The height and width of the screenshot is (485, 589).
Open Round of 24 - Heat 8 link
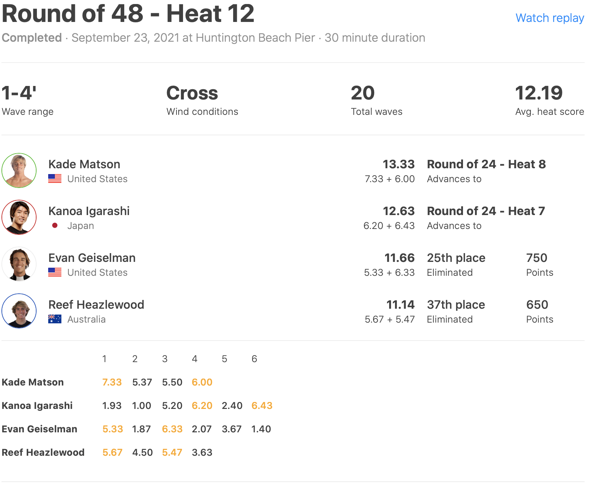(x=486, y=164)
